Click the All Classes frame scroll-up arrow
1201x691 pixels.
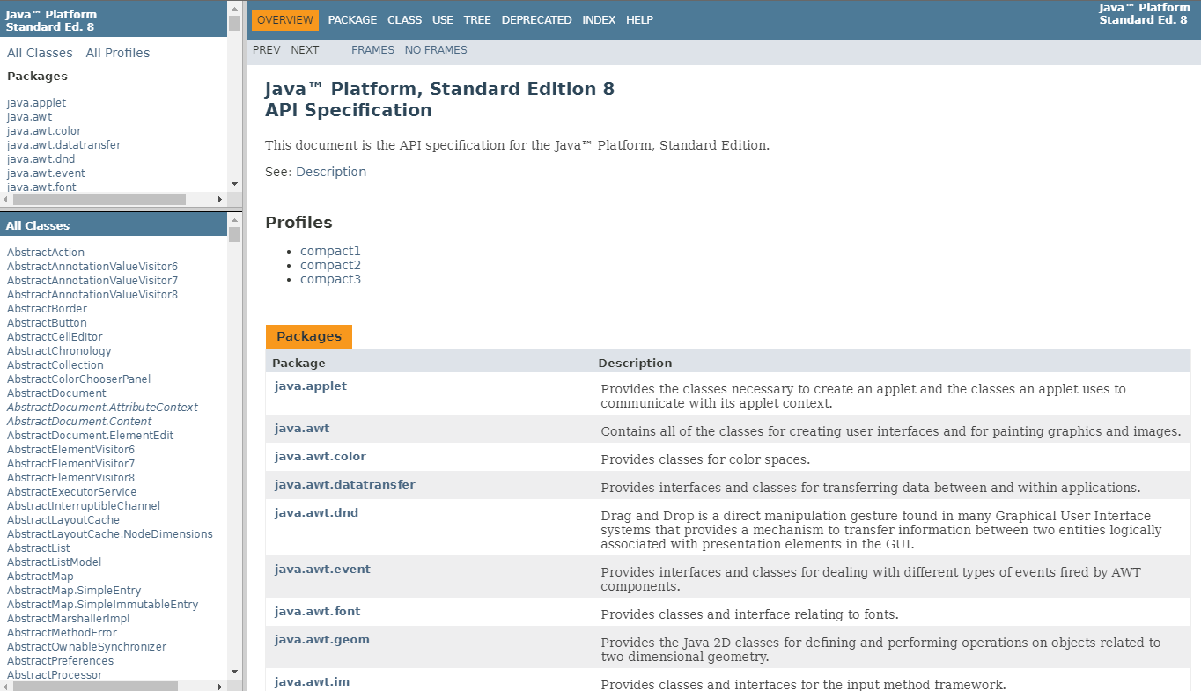tap(234, 219)
